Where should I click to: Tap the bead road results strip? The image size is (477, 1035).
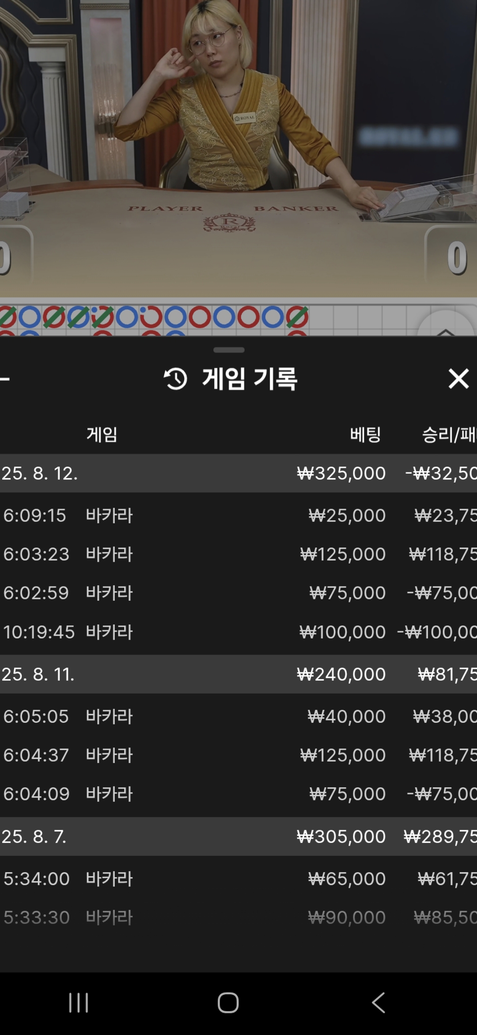(x=155, y=318)
